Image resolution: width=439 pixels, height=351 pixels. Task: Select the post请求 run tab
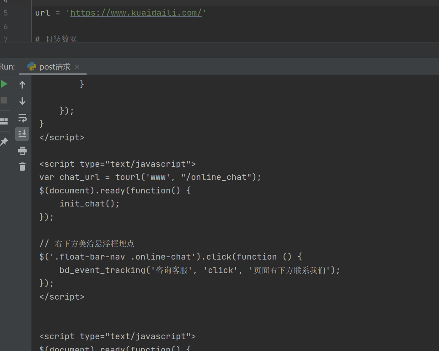pos(53,67)
